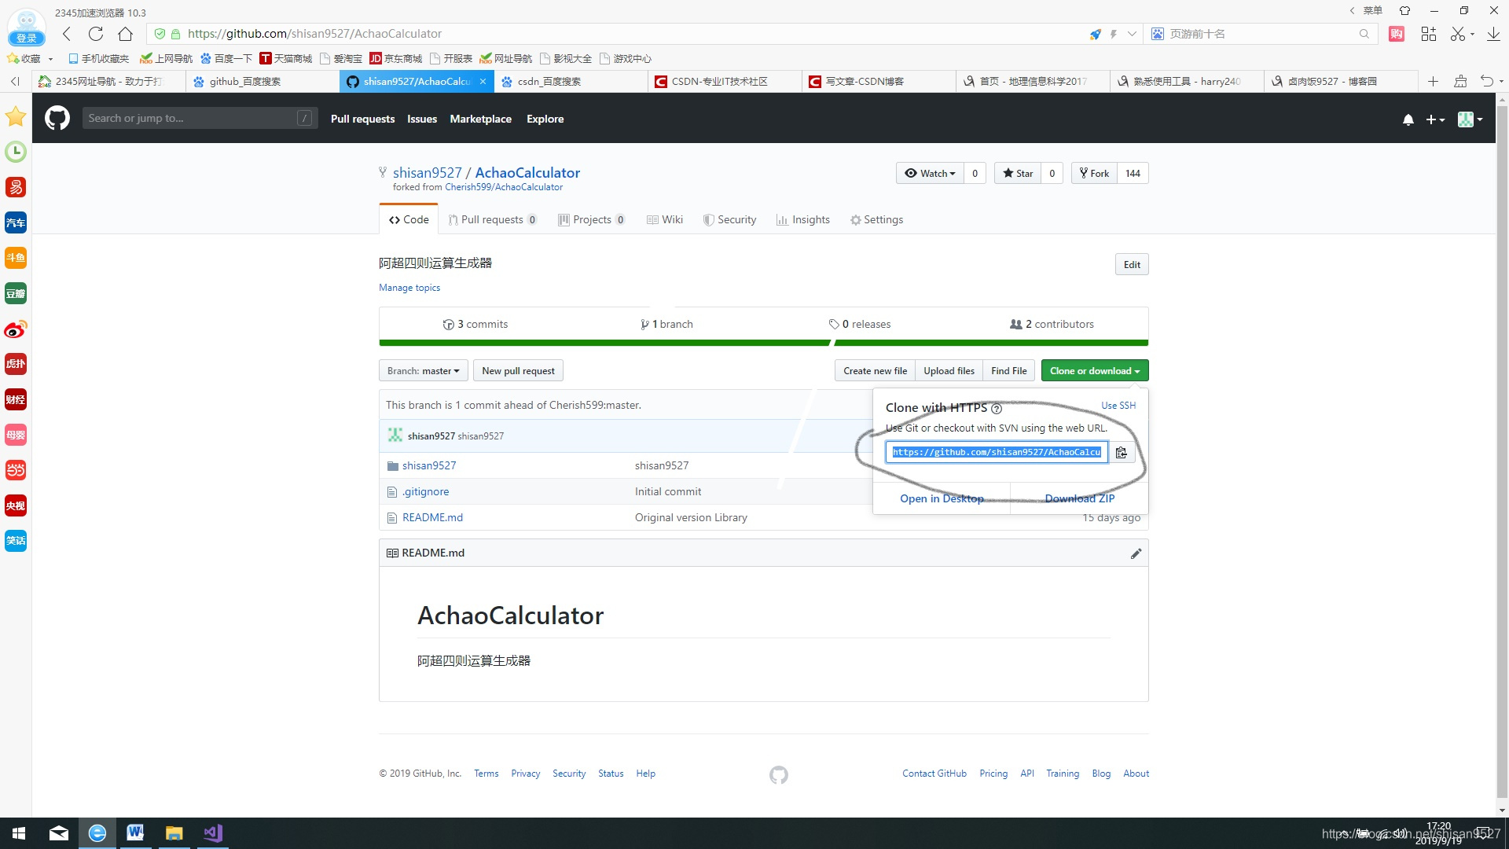
Task: Expand the Clone or download dropdown
Action: (x=1093, y=370)
